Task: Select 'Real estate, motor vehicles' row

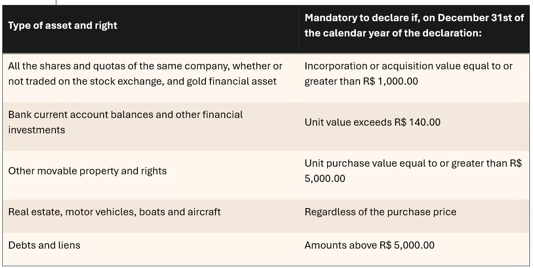Action: [x=114, y=212]
